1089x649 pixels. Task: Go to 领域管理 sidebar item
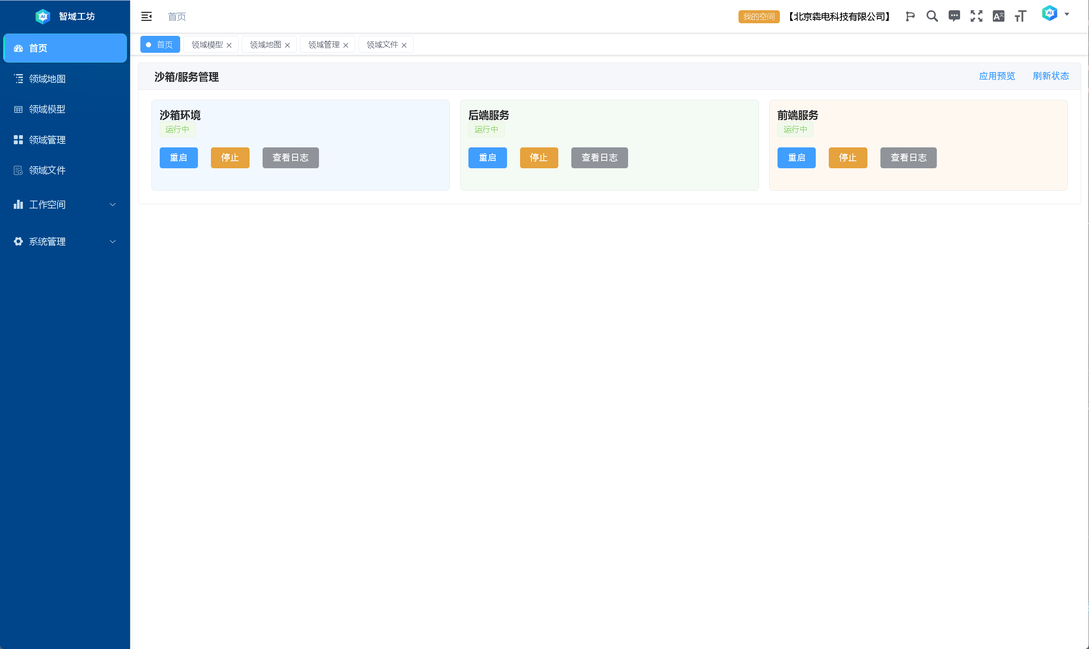[x=47, y=140]
